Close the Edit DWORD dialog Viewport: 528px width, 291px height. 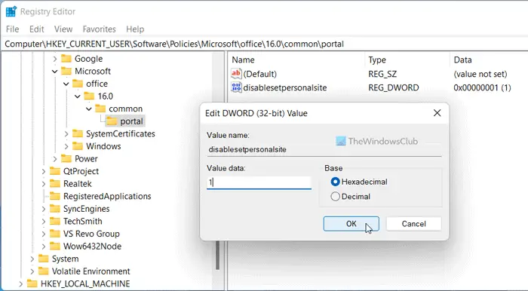coord(437,113)
